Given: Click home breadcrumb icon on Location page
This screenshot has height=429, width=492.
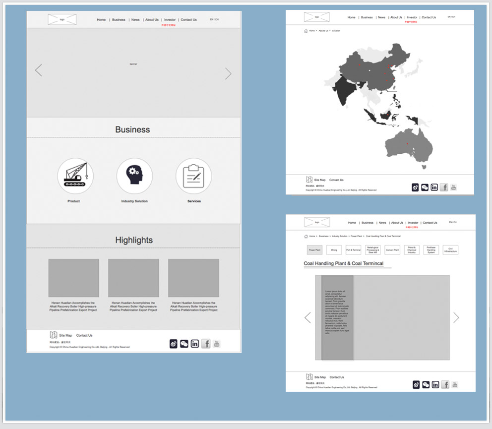Looking at the screenshot, I should coord(306,31).
